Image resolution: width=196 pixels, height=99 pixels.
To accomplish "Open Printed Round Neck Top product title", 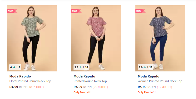I will pyautogui.click(x=90, y=81).
